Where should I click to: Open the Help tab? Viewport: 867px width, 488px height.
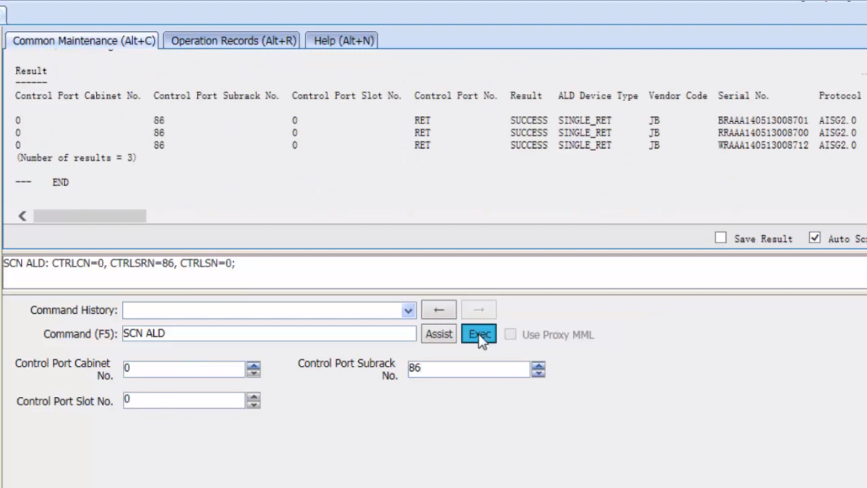tap(343, 40)
